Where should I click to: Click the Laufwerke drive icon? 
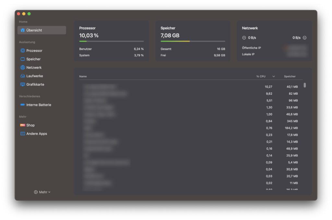coord(22,76)
